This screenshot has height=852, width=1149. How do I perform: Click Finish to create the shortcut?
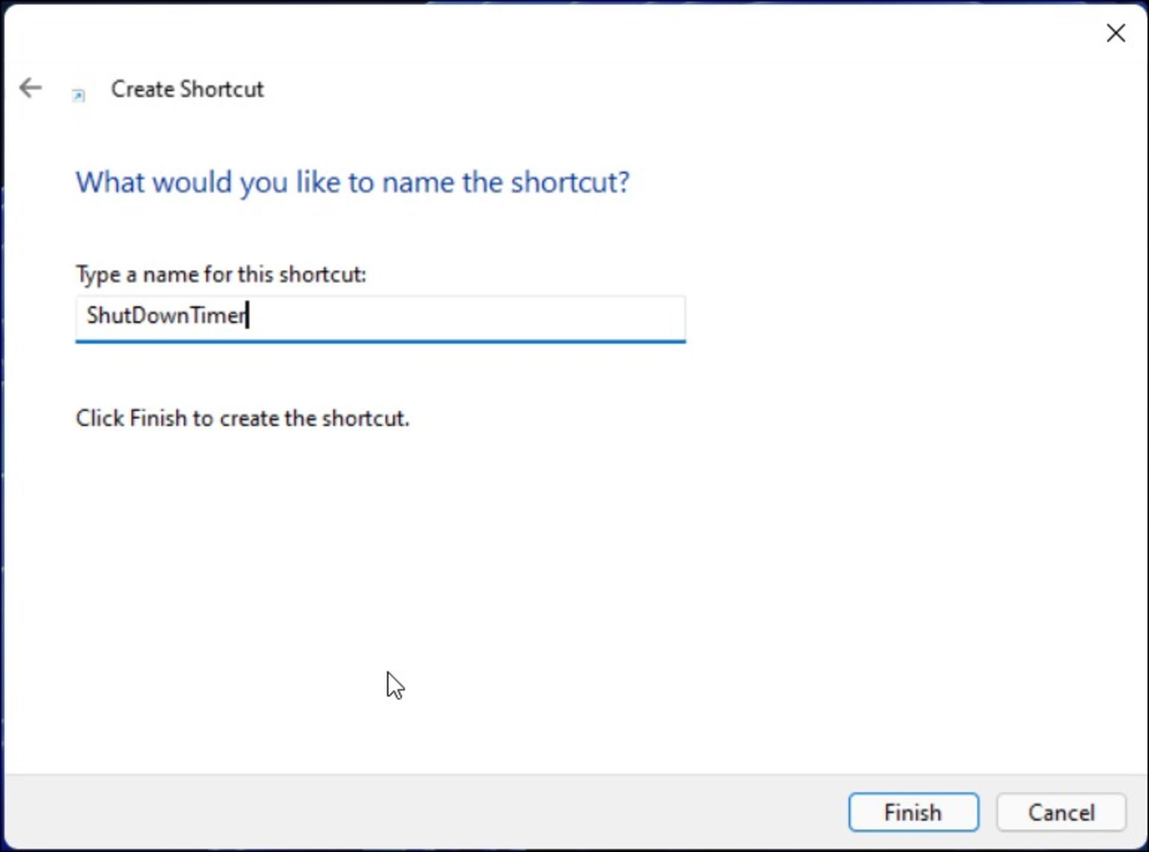tap(913, 812)
